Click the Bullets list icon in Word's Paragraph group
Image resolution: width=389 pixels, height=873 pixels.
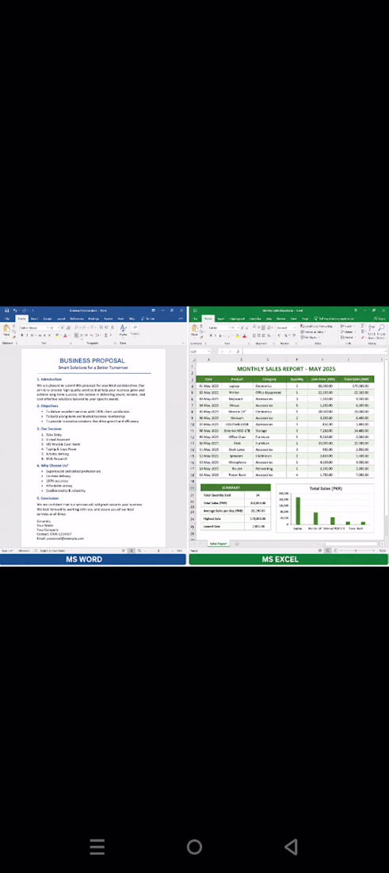[76, 327]
